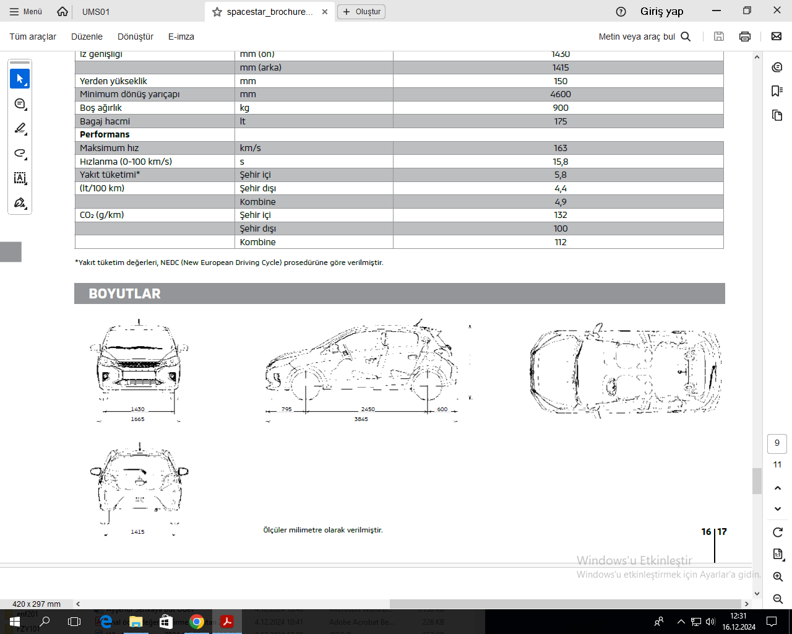
Task: Open Task View on taskbar
Action: point(74,622)
